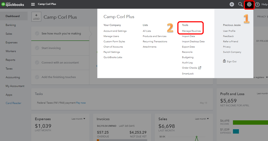268x141 pixels.
Task: Open Reconcile tool
Action: point(187,52)
